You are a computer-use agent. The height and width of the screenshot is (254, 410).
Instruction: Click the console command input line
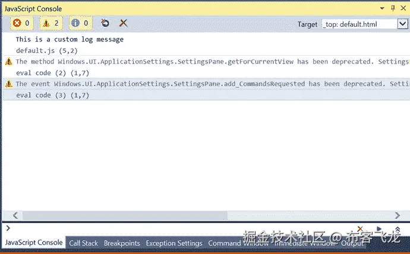(x=183, y=228)
